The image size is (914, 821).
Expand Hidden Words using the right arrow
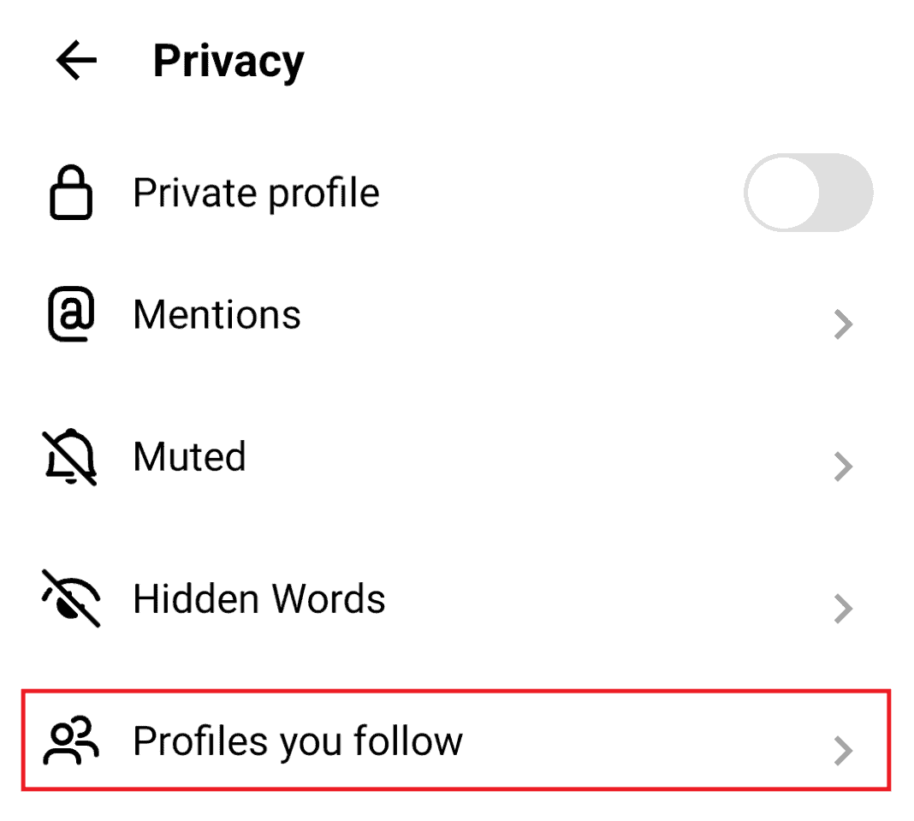pos(844,608)
